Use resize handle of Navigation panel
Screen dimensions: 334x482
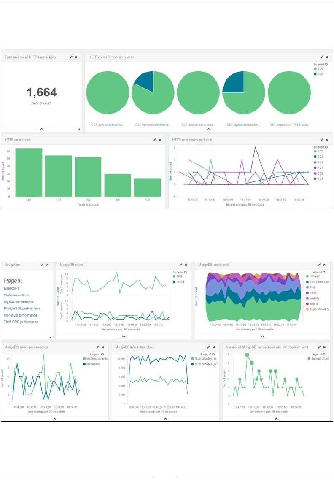coord(51,337)
